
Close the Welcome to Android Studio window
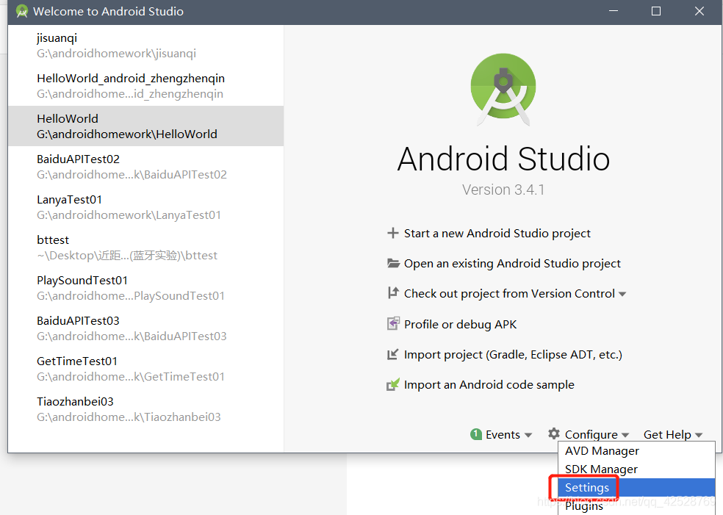(699, 11)
